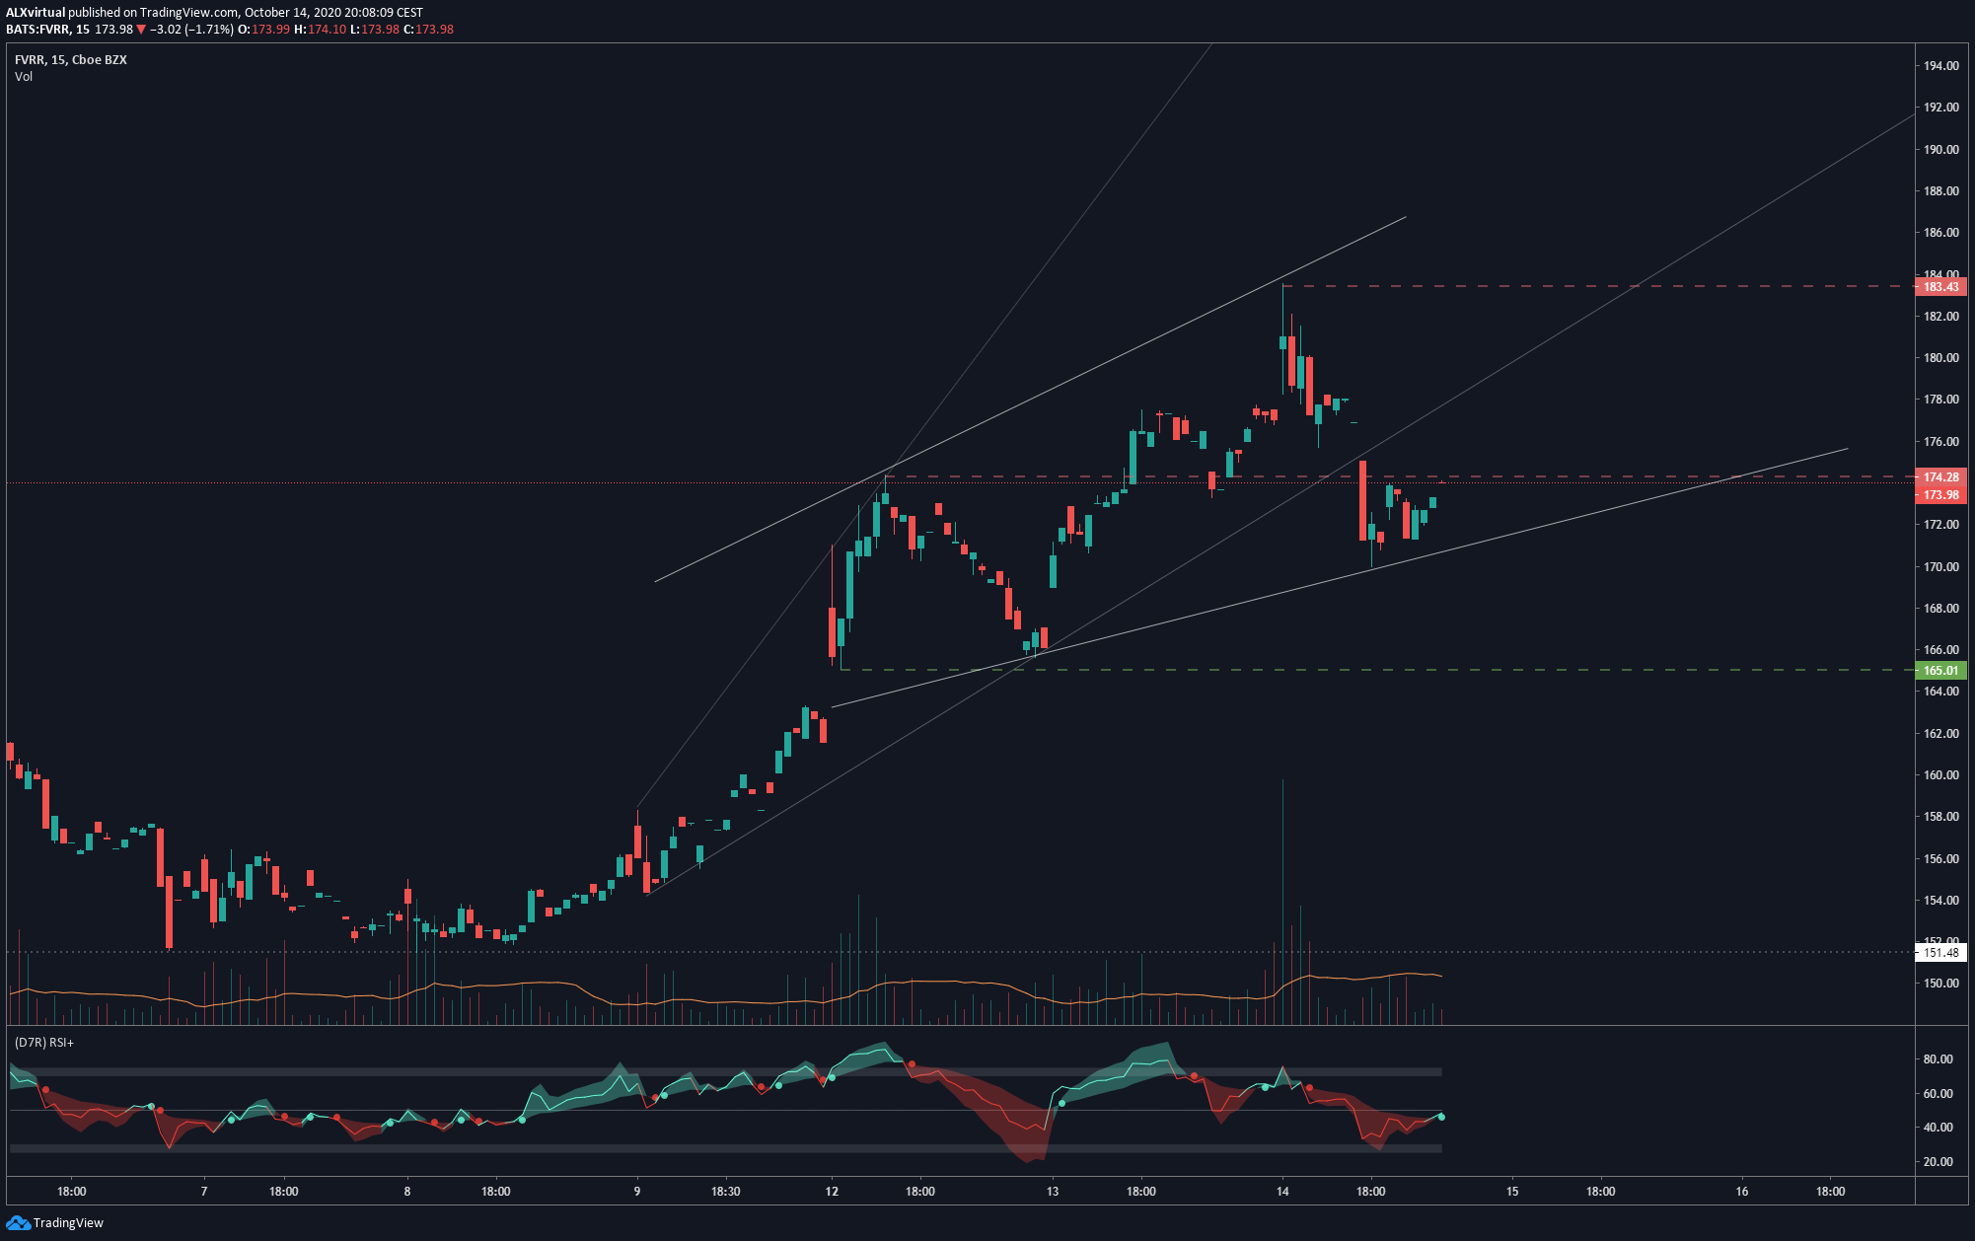Click the white 151.48 price label

click(1940, 953)
